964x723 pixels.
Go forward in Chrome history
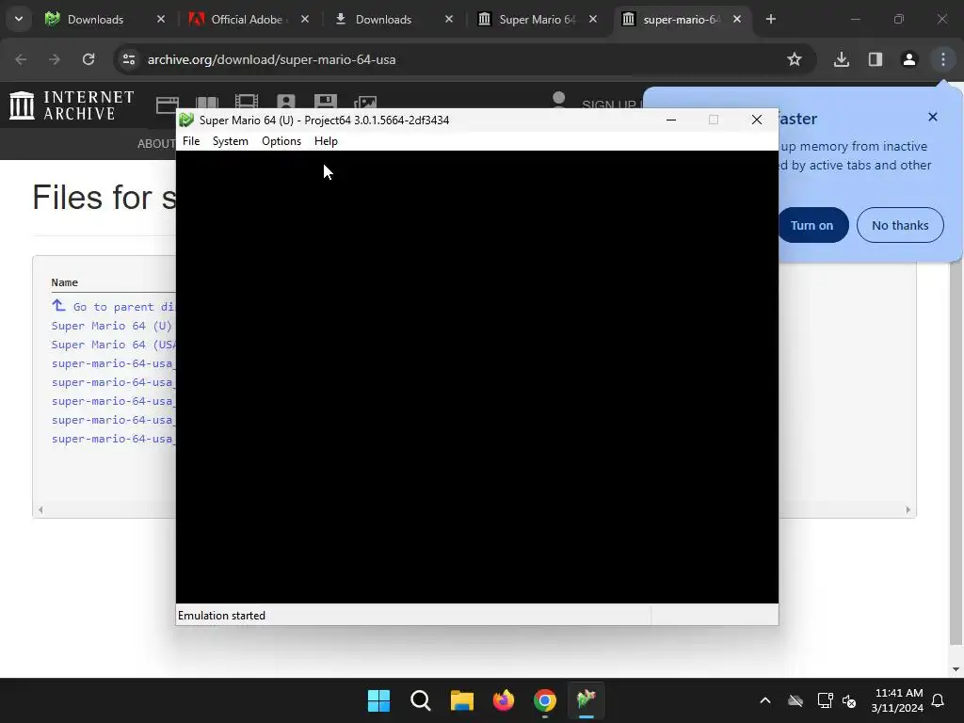55,59
